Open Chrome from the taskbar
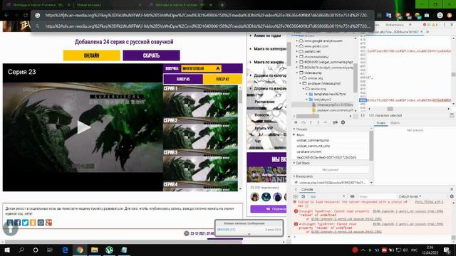Viewport: 456px width, 256px height. 80,250
